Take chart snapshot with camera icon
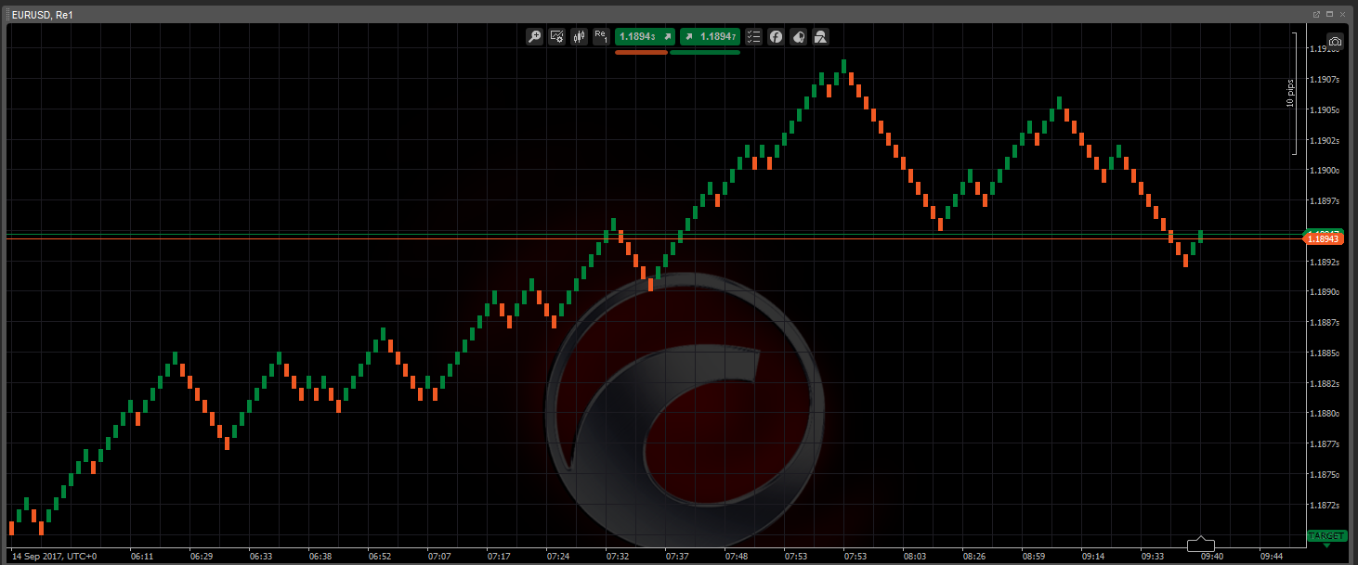The image size is (1358, 565). click(x=1335, y=42)
